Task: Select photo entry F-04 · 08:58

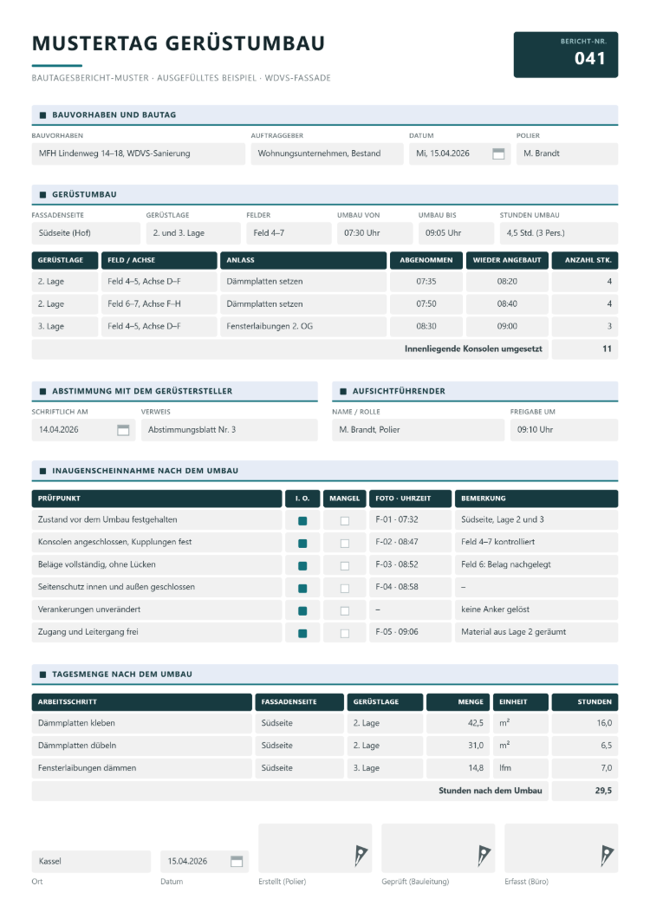Action: pyautogui.click(x=410, y=587)
